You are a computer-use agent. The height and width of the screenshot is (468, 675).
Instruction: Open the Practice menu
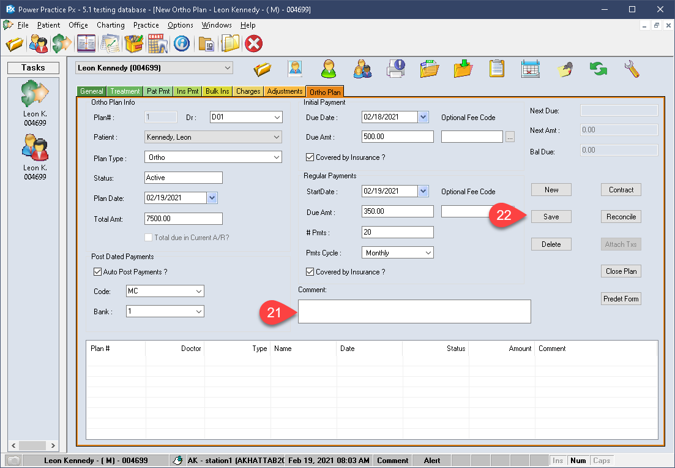[146, 25]
